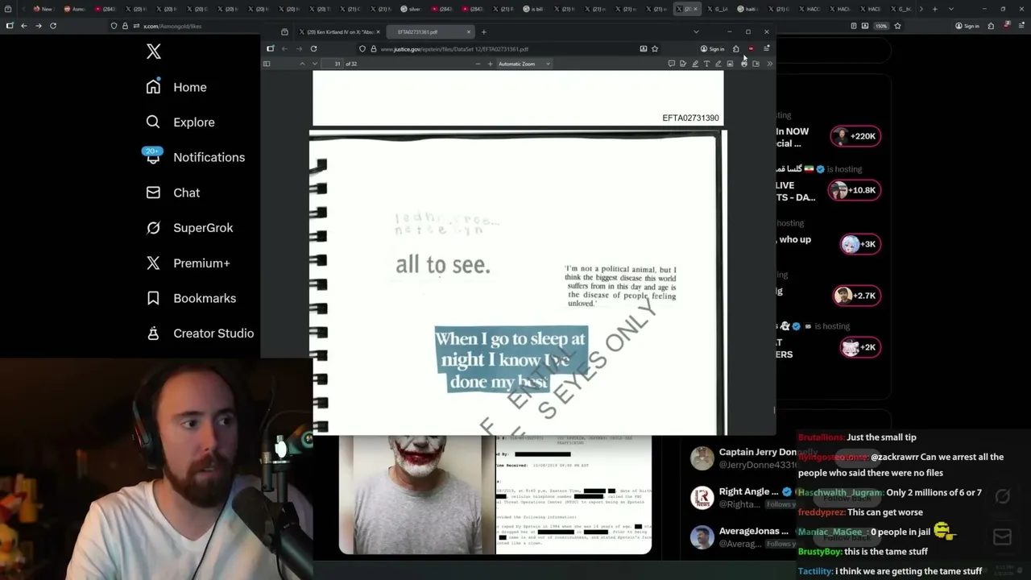Go to previous PDF page arrow
This screenshot has height=580, width=1031.
[302, 64]
